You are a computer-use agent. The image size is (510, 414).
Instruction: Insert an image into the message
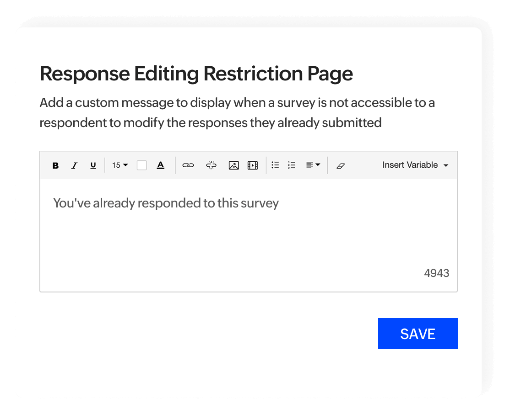click(233, 165)
